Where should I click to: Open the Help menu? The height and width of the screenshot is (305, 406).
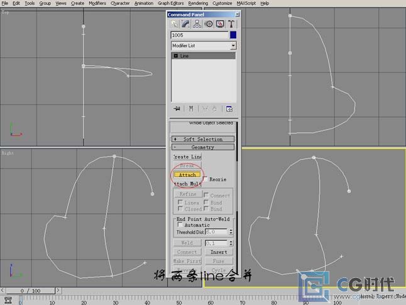tap(265, 3)
